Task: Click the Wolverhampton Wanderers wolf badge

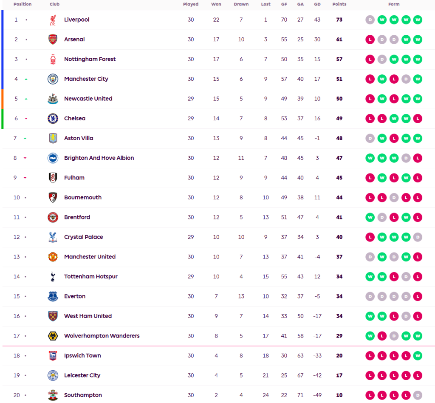Action: (53, 336)
